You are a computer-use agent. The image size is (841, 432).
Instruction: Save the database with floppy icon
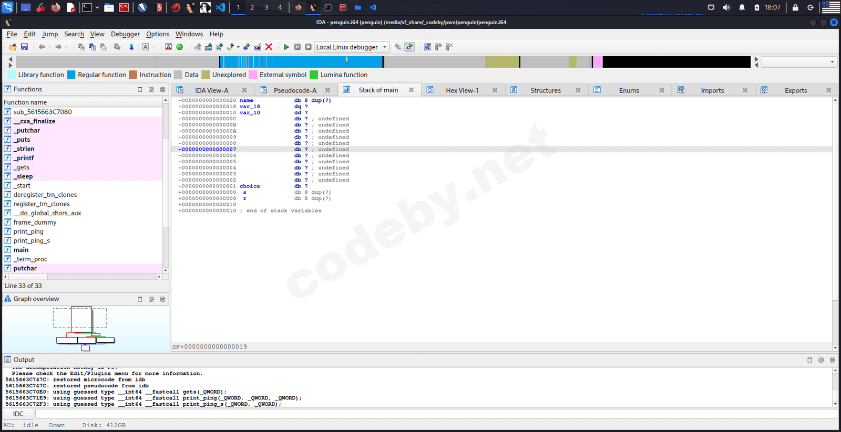24,47
